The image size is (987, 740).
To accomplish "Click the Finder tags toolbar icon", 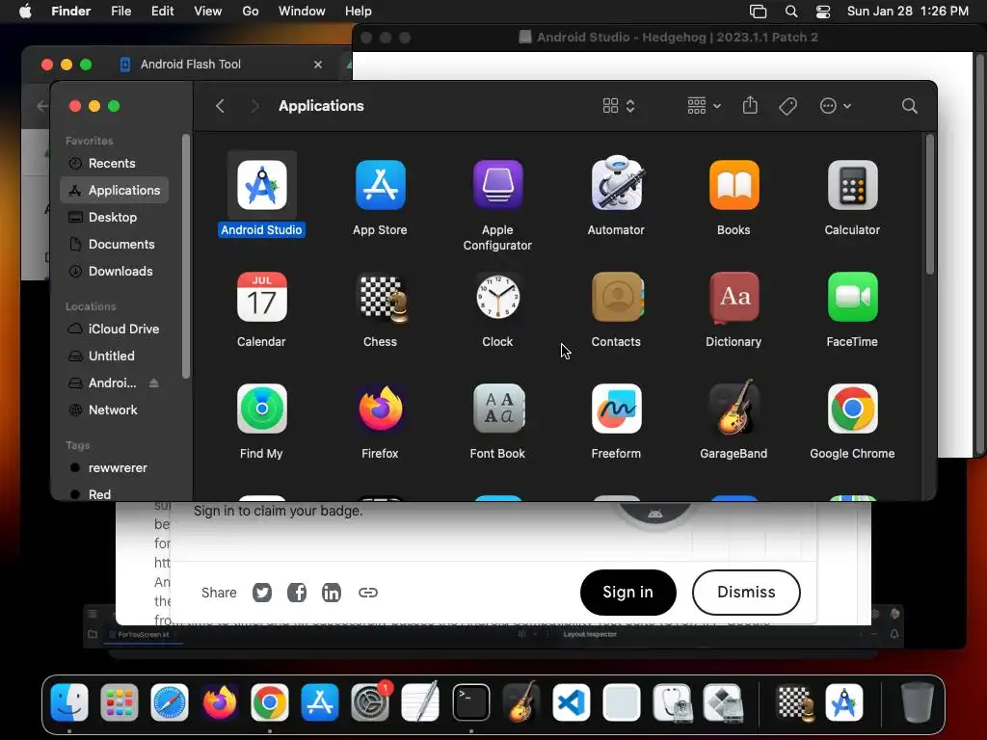I will point(787,106).
